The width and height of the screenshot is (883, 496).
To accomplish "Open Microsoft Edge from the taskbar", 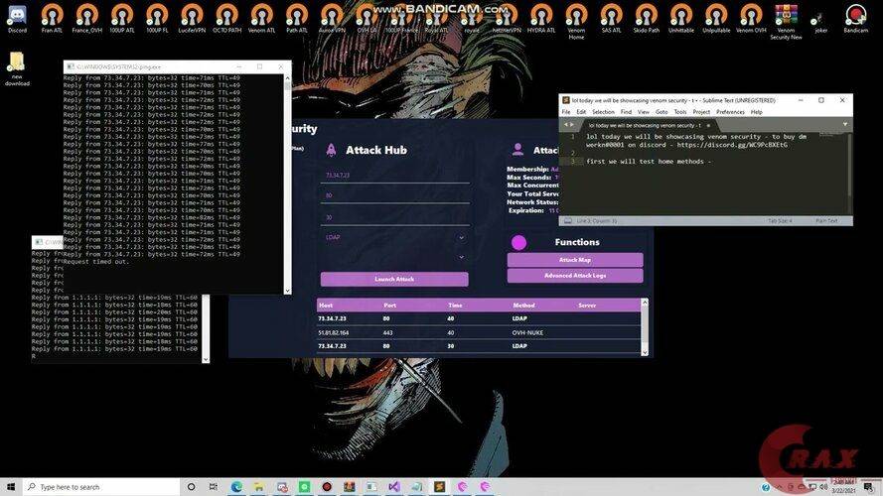I will pyautogui.click(x=236, y=486).
